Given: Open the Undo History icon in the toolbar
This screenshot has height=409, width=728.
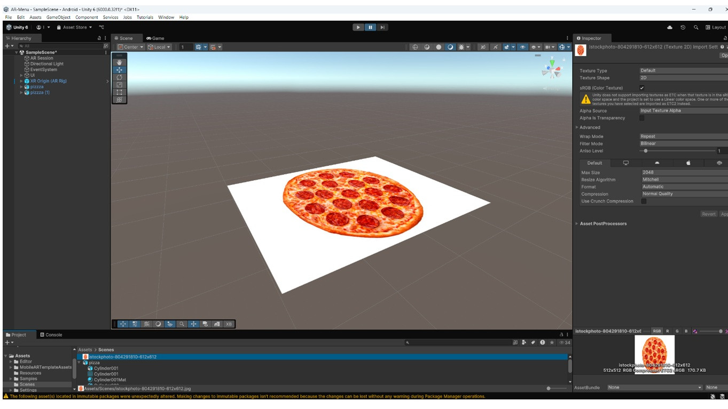Looking at the screenshot, I should (x=683, y=27).
